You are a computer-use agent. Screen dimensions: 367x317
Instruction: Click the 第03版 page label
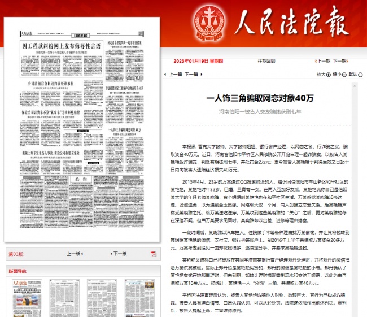point(16,254)
